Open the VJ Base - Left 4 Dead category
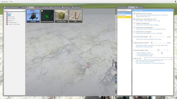 click(14, 24)
